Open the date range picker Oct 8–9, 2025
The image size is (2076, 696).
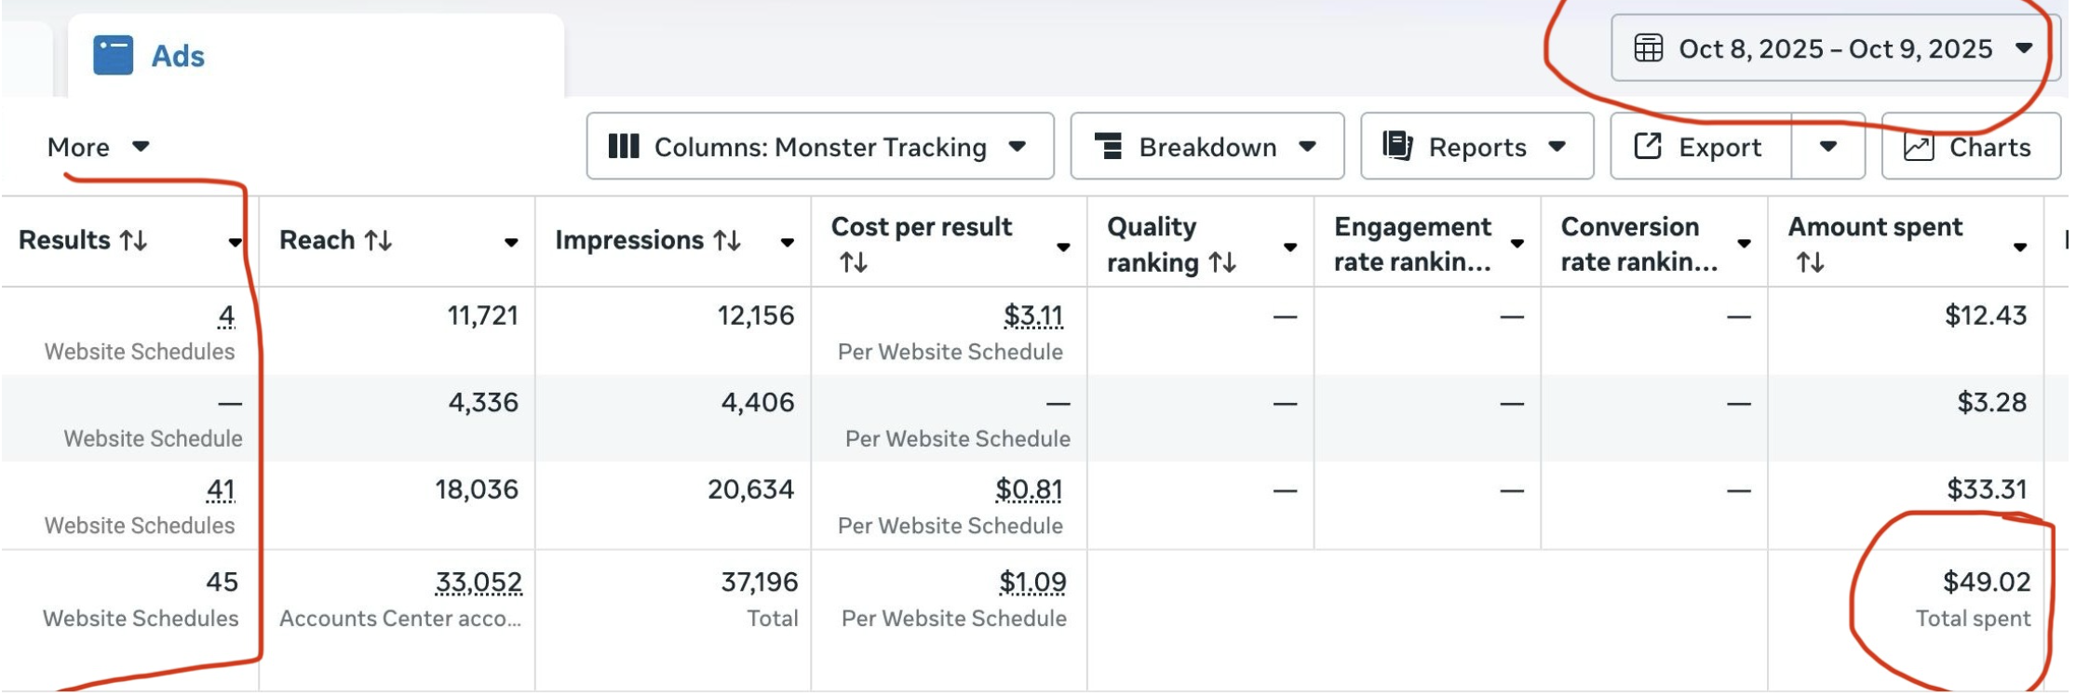tap(1834, 48)
